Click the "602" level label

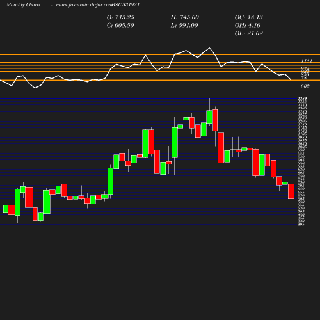[305, 86]
